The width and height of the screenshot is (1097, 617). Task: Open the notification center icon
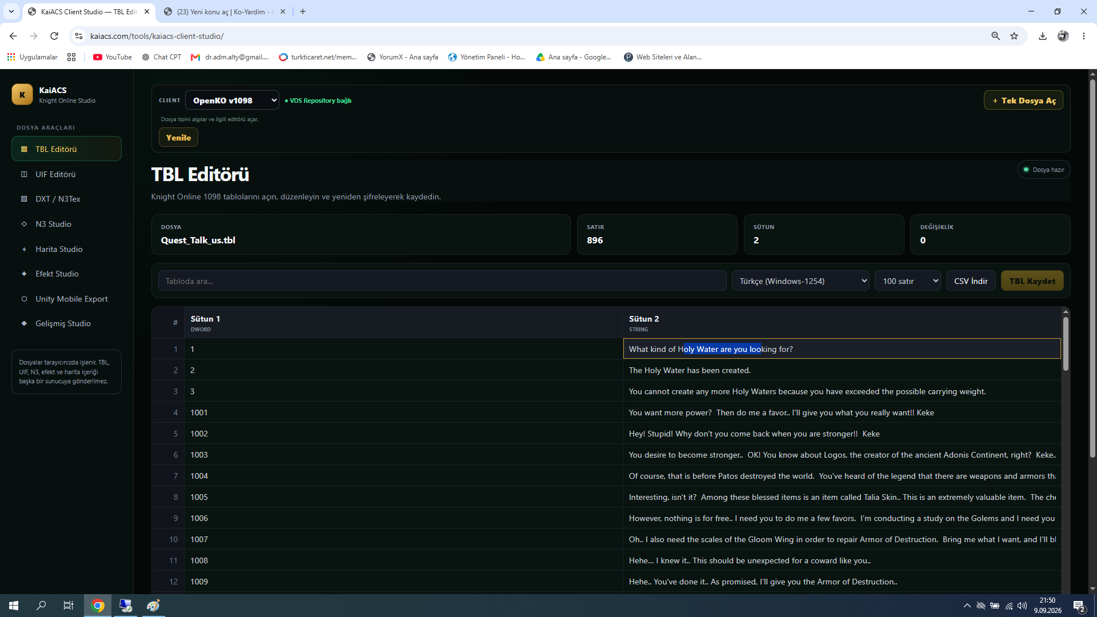(1079, 606)
